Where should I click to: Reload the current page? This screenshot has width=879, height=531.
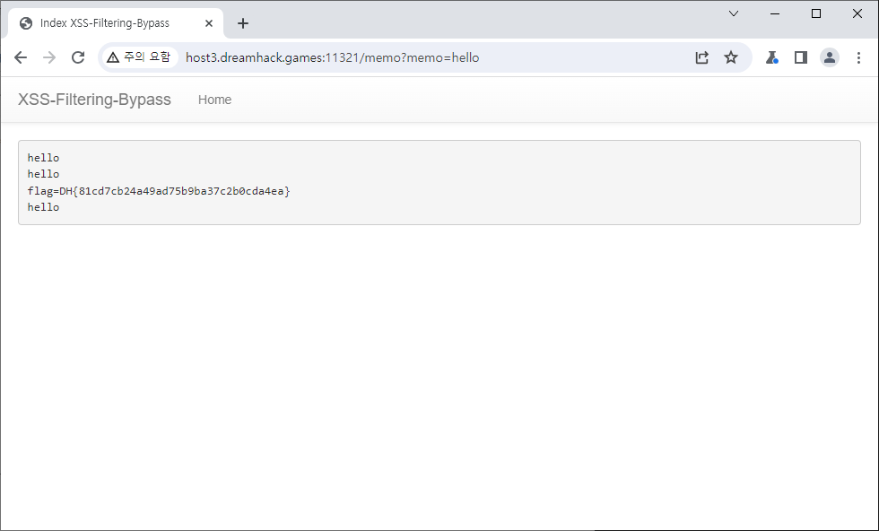[78, 57]
